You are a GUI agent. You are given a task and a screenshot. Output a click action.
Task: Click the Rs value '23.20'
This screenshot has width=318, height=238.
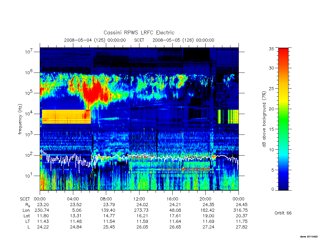tap(43, 205)
